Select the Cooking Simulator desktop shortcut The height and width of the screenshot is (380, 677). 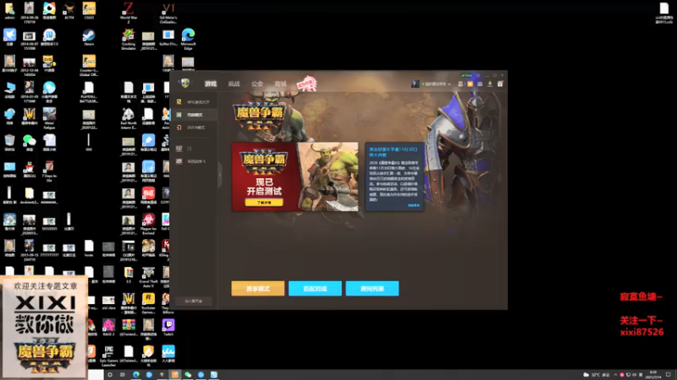(x=129, y=39)
